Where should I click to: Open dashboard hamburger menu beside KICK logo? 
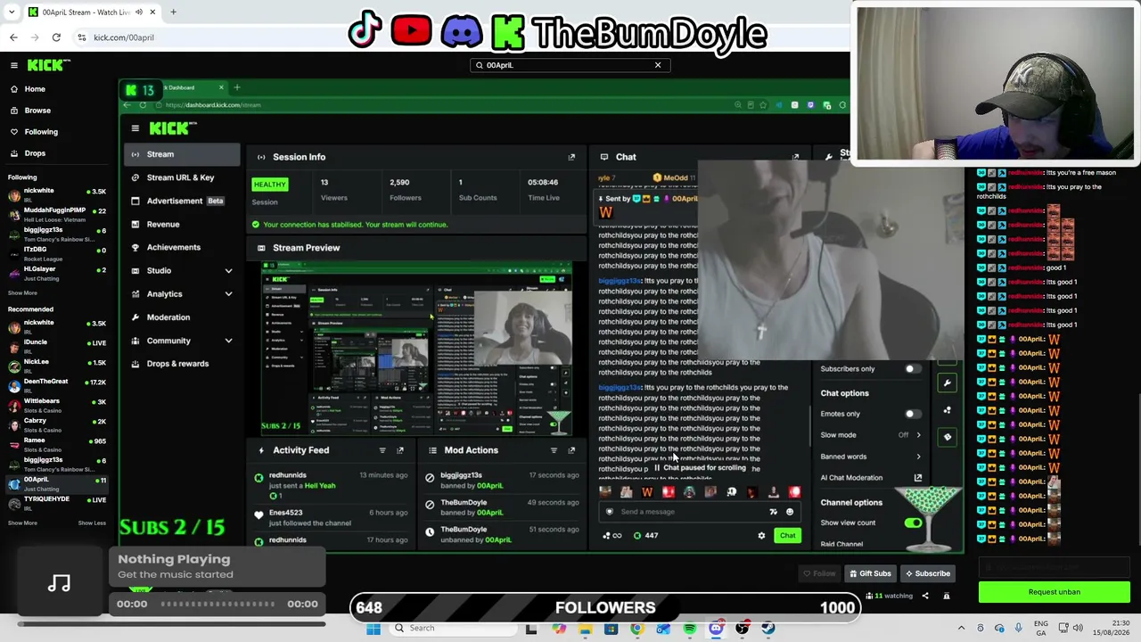point(135,128)
